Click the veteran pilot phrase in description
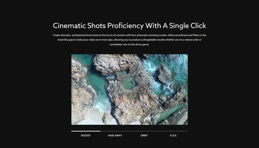The image size is (259, 148). pos(191,39)
